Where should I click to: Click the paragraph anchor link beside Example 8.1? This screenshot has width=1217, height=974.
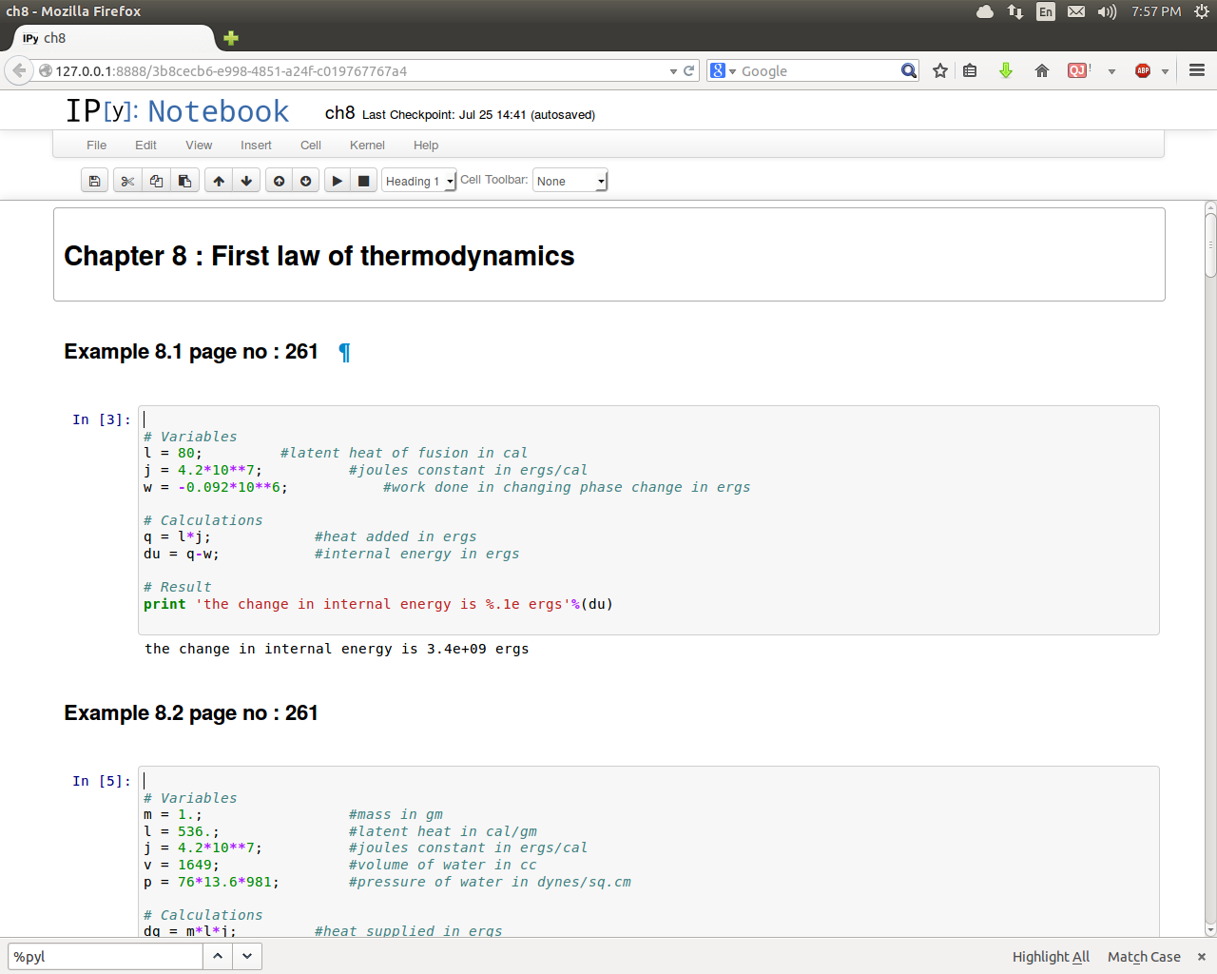[344, 353]
